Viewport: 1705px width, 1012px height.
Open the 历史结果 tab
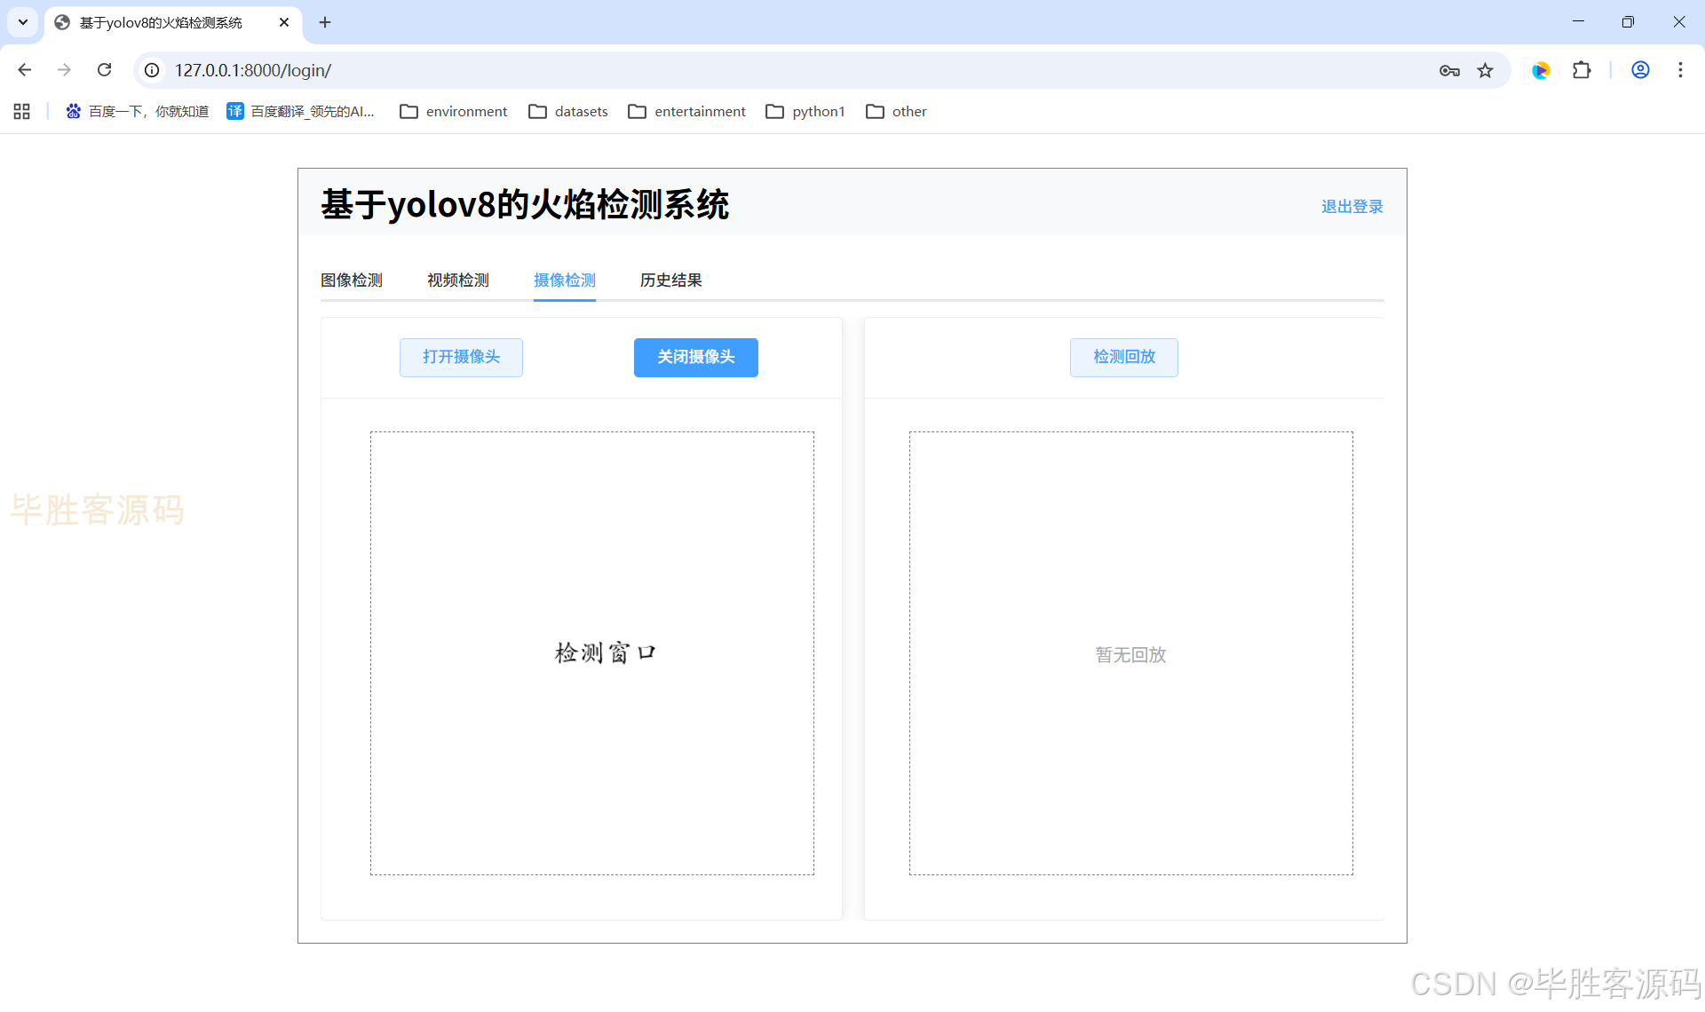(670, 281)
